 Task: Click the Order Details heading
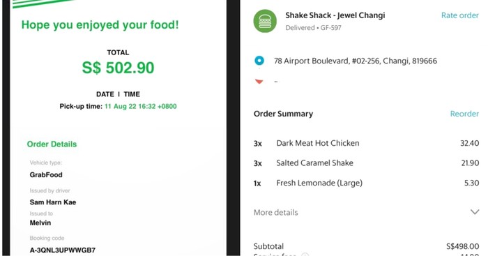[x=52, y=144]
